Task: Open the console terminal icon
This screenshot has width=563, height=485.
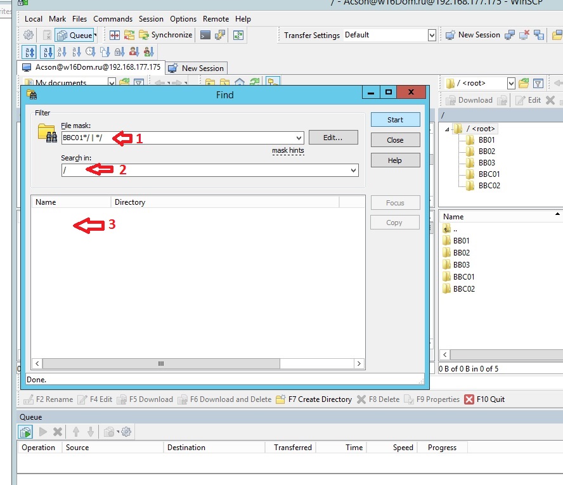Action: pos(205,36)
